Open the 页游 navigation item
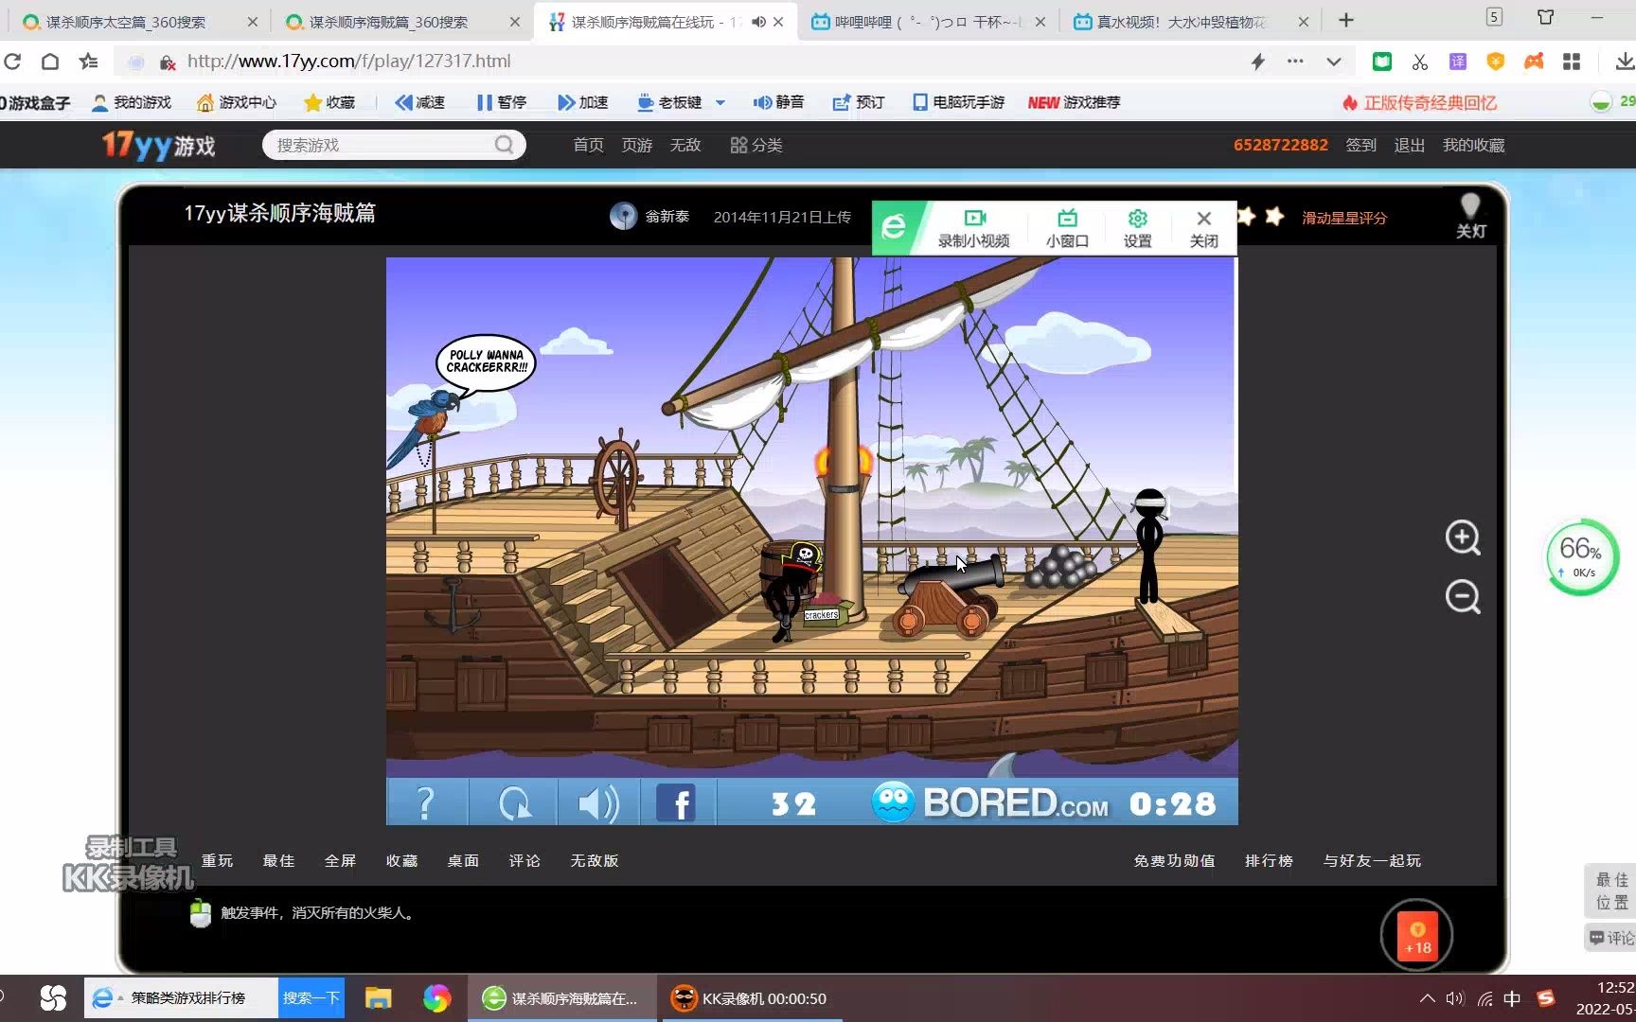Screen dimensions: 1636x1022 pos(636,145)
